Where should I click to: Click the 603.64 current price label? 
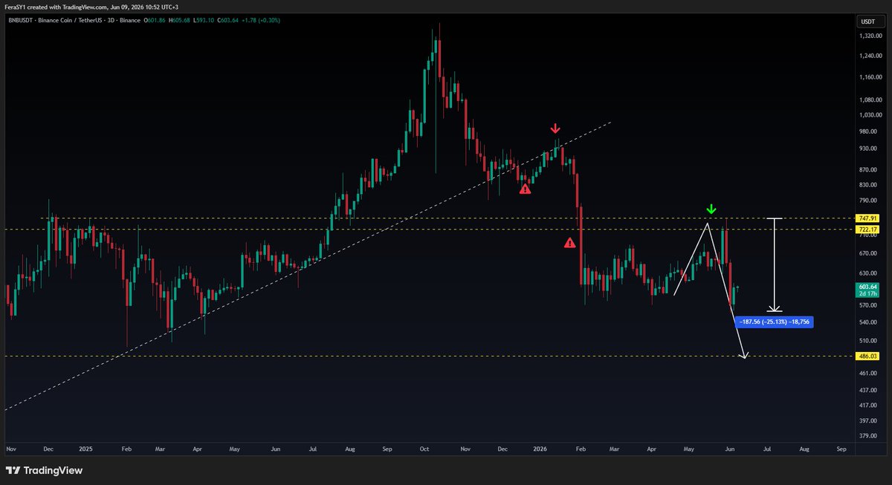point(867,287)
